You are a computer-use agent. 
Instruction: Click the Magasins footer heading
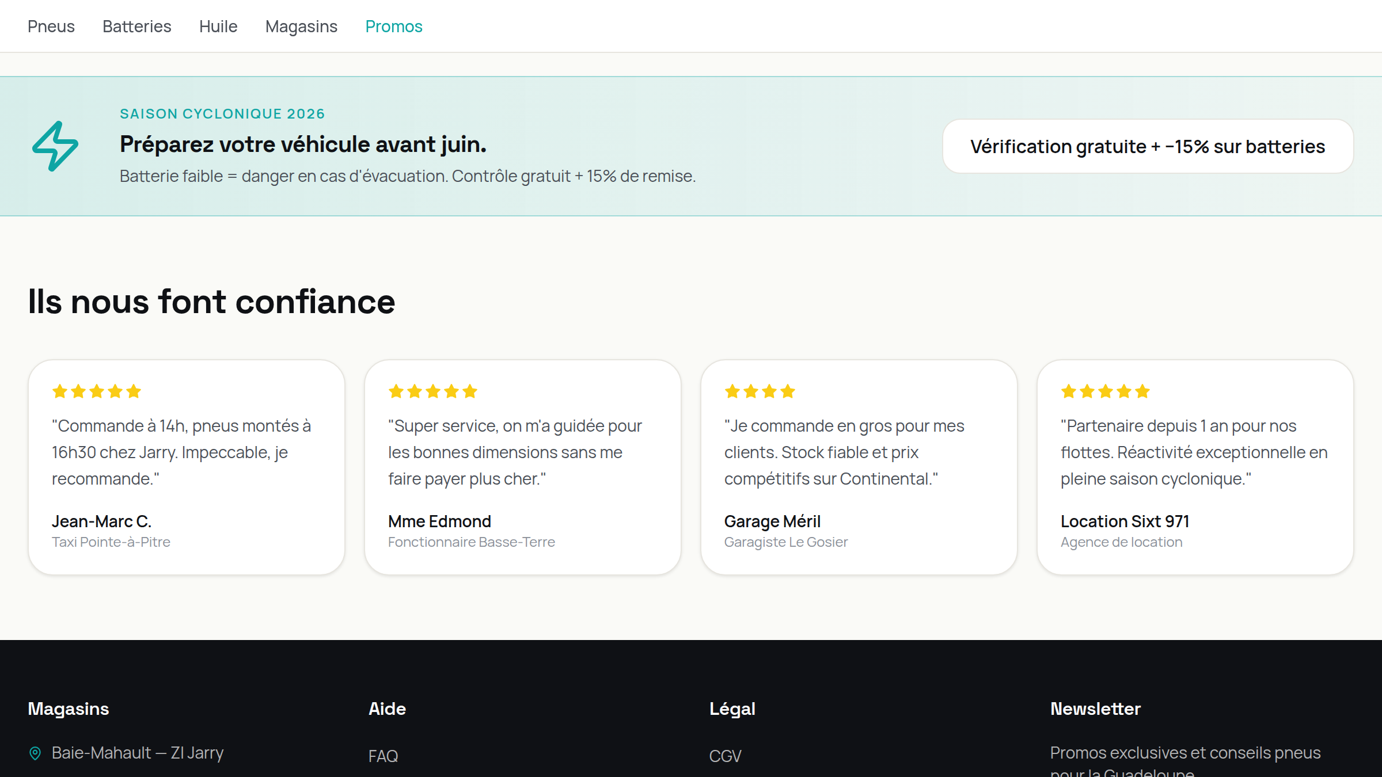click(x=69, y=709)
